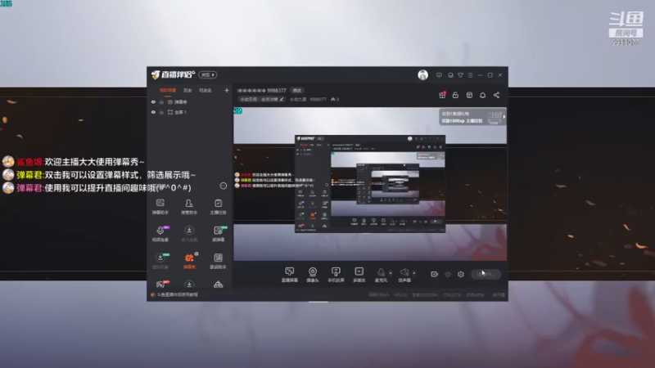Open the user avatar profile
Viewport: 655px width, 368px height.
pos(422,74)
